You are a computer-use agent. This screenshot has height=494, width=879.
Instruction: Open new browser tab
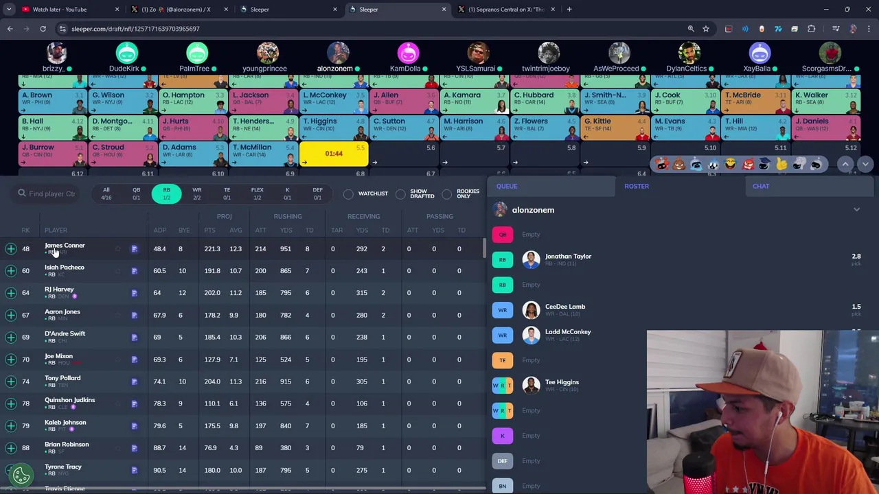pyautogui.click(x=569, y=10)
